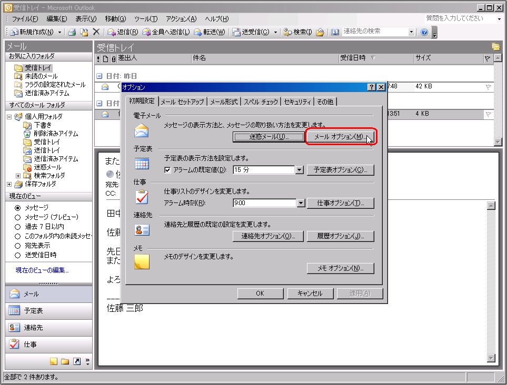The width and height of the screenshot is (507, 385).
Task: Click the move to folder toolbar icon
Action: (84, 32)
